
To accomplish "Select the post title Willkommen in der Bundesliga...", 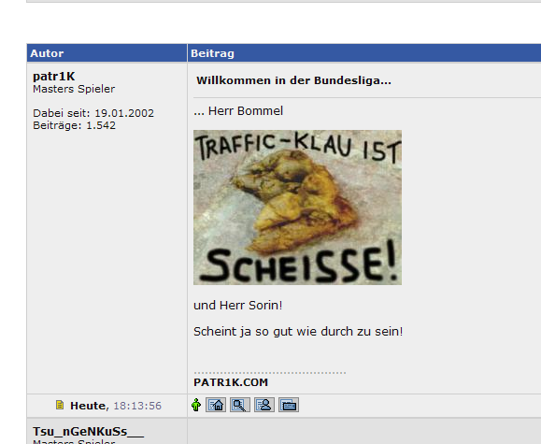I will 293,80.
